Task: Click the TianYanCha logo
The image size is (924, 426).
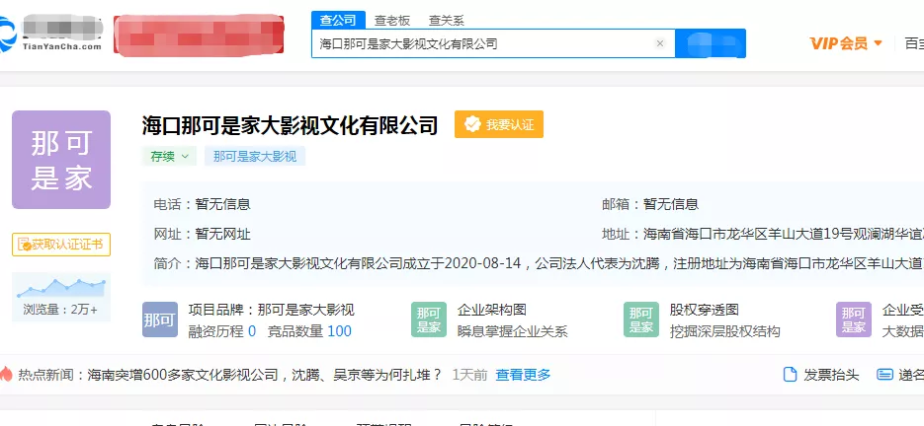Action: pos(51,35)
